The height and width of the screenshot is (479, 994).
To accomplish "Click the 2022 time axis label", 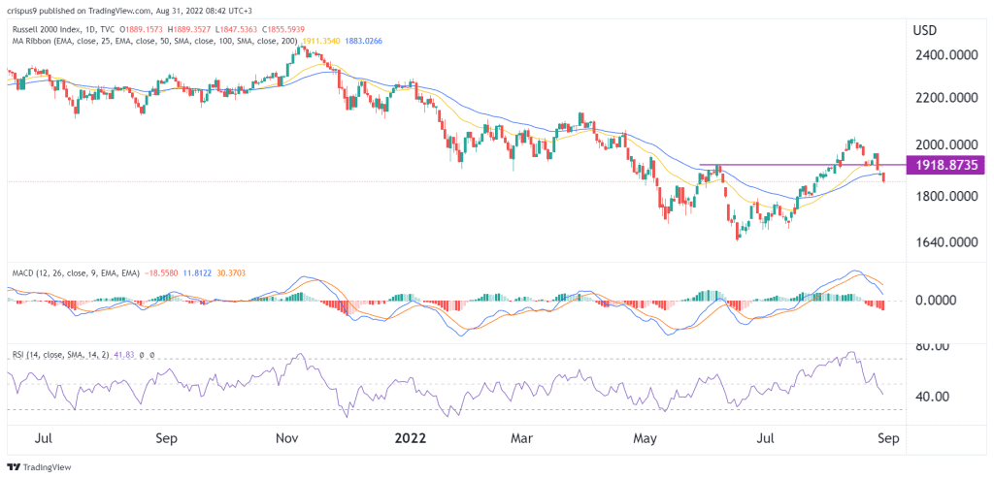I will [411, 438].
